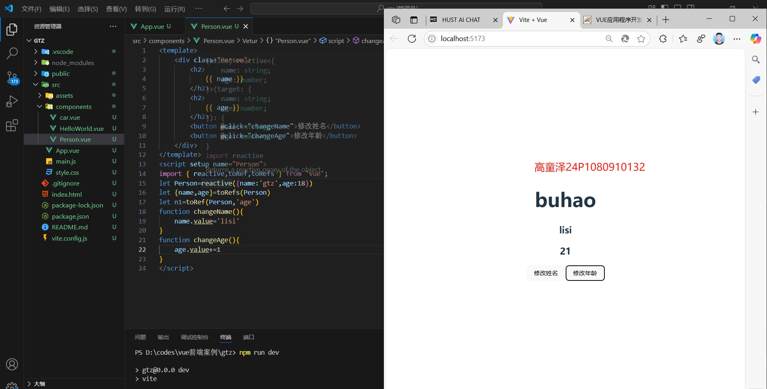Close the Person.vue editor tab
767x389 pixels.
246,26
